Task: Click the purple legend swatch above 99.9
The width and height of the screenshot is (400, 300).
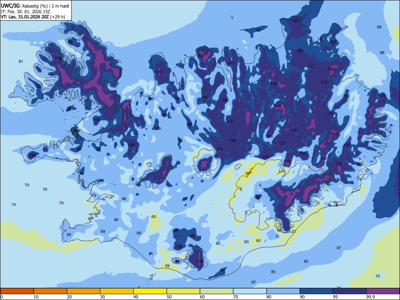Action: [x=383, y=291]
